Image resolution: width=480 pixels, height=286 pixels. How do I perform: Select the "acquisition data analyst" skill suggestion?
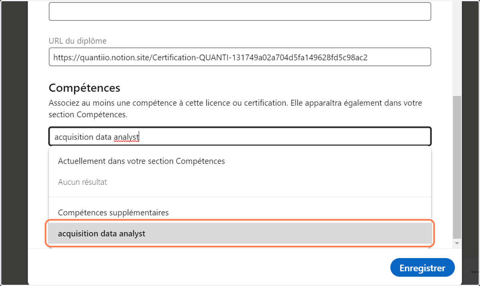[x=240, y=234]
